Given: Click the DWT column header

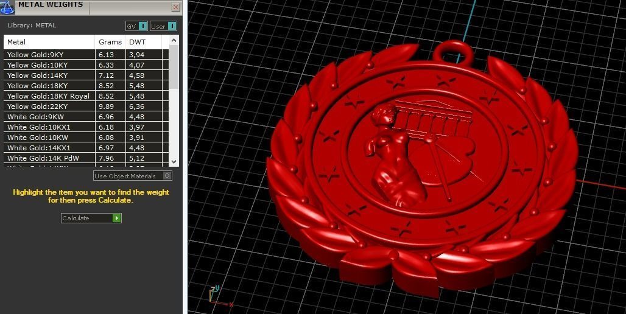Looking at the screenshot, I should [x=143, y=42].
